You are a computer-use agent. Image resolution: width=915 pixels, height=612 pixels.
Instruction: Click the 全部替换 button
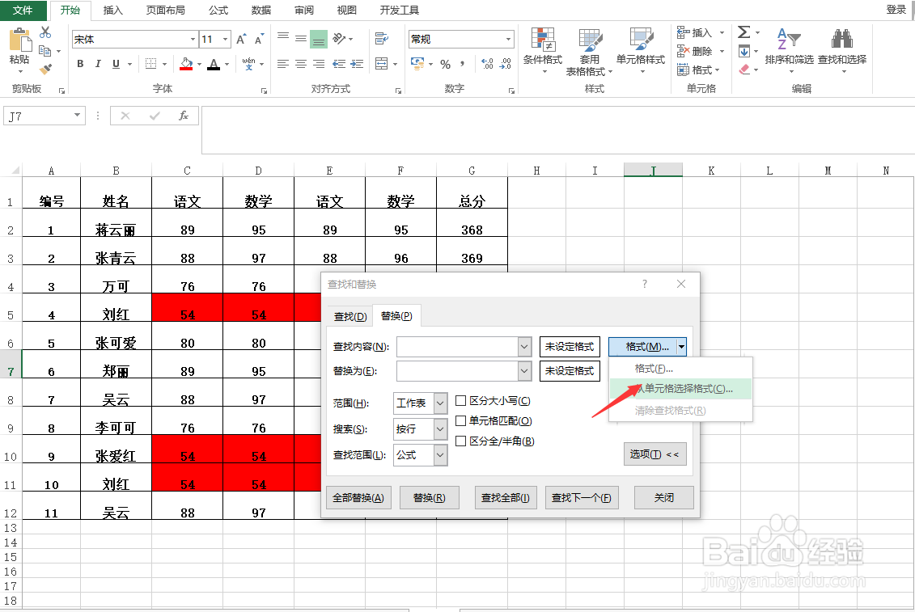358,498
